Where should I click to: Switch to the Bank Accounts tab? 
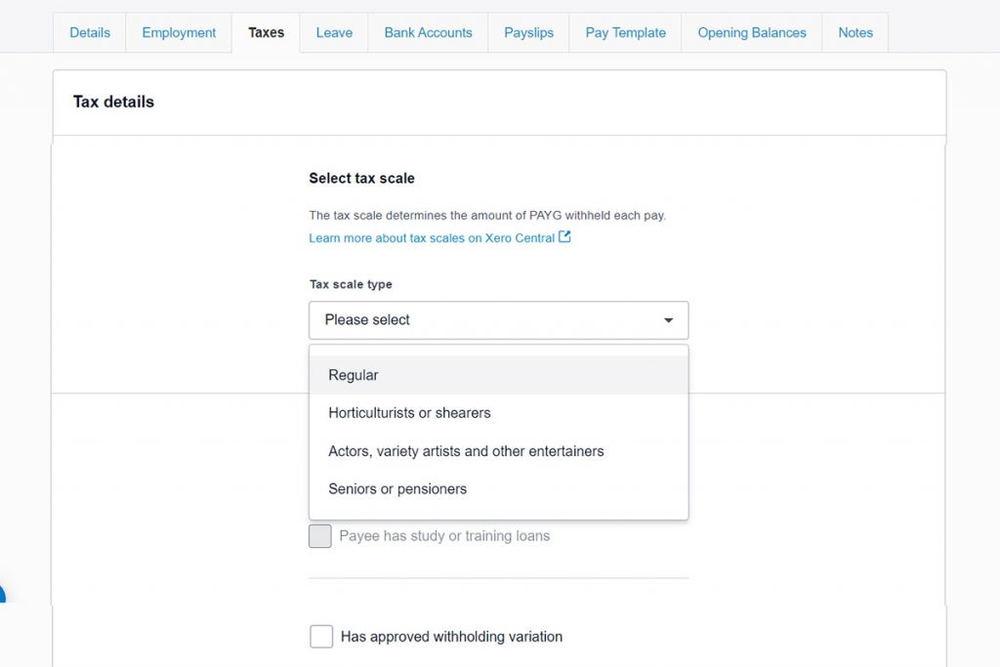coord(427,32)
